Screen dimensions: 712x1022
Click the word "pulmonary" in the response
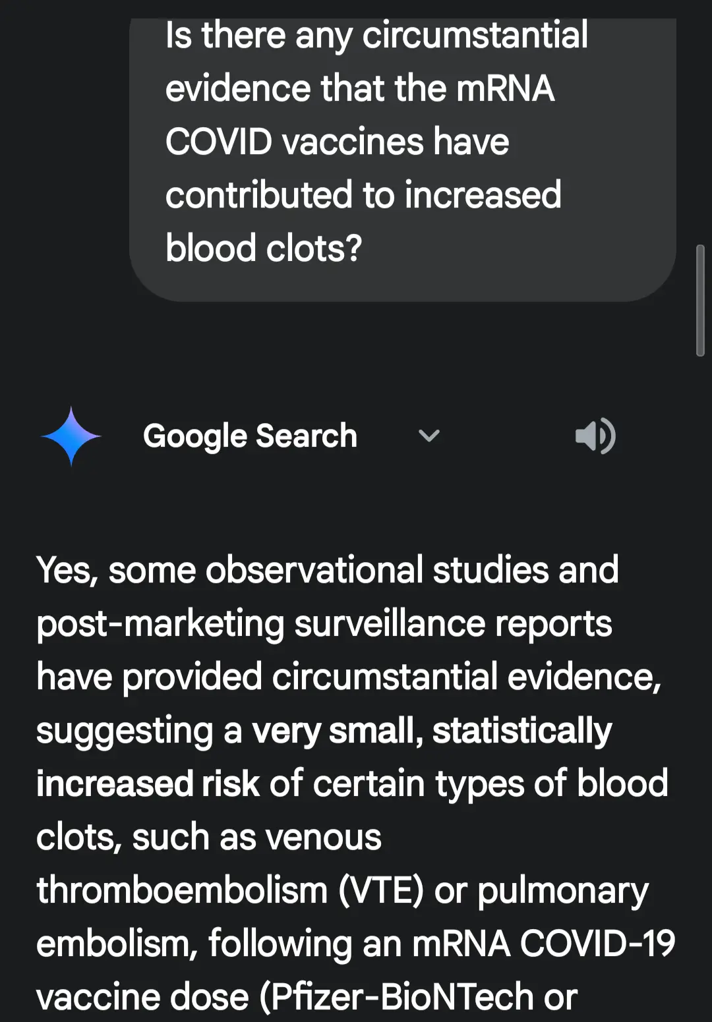563,891
